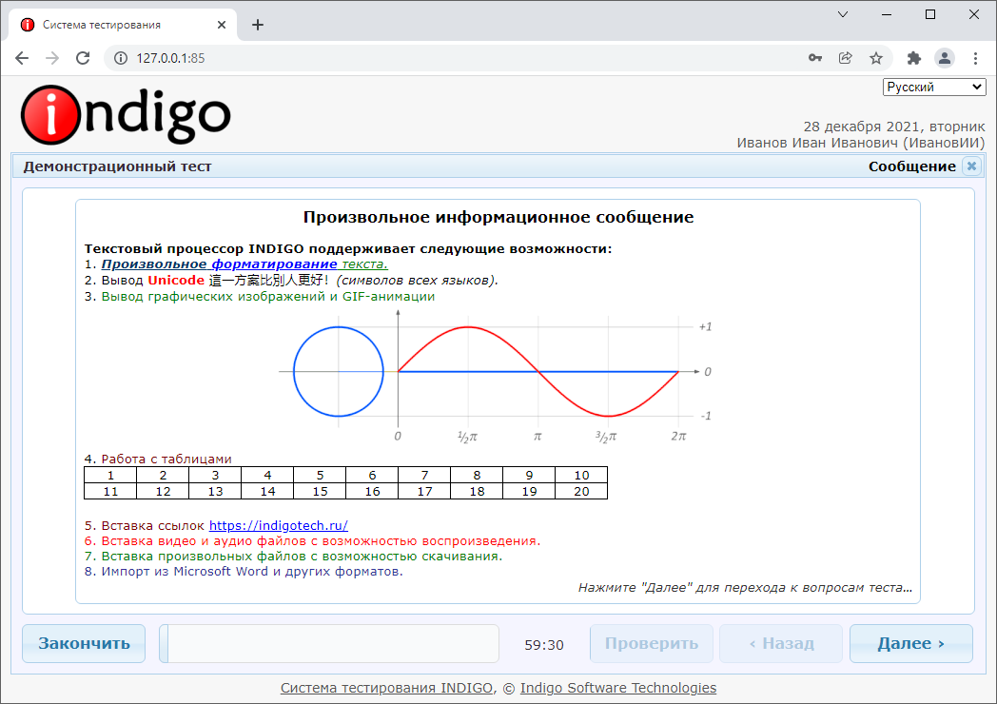Open Chrome's three-dot menu
Viewport: 997px width, 704px height.
pos(975,58)
